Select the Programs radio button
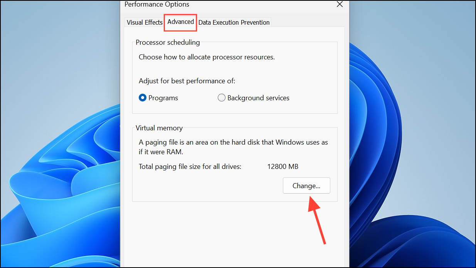 tap(143, 98)
